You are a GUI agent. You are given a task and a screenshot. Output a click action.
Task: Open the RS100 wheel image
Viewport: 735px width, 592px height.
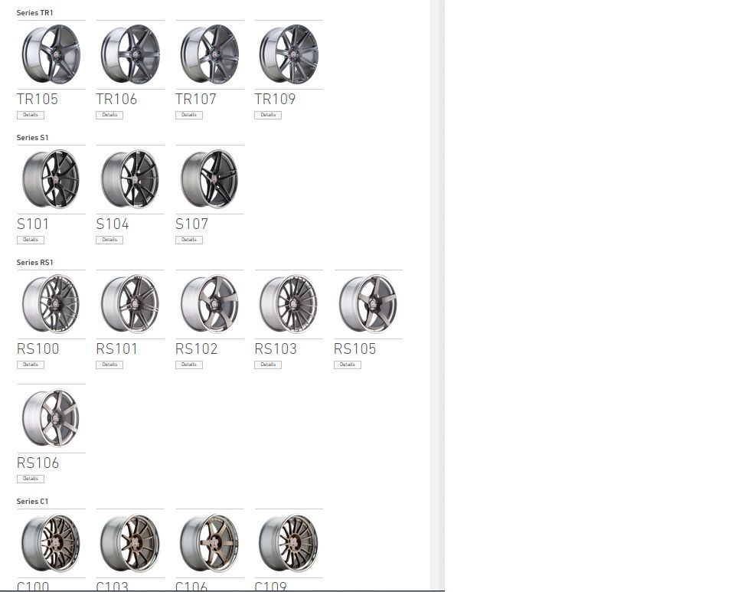pyautogui.click(x=51, y=304)
